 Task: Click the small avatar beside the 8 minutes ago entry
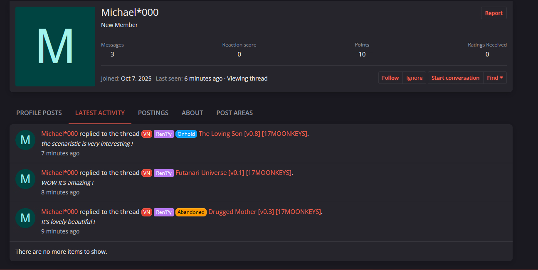25,179
